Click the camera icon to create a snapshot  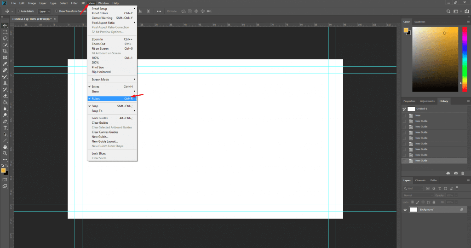(x=456, y=173)
